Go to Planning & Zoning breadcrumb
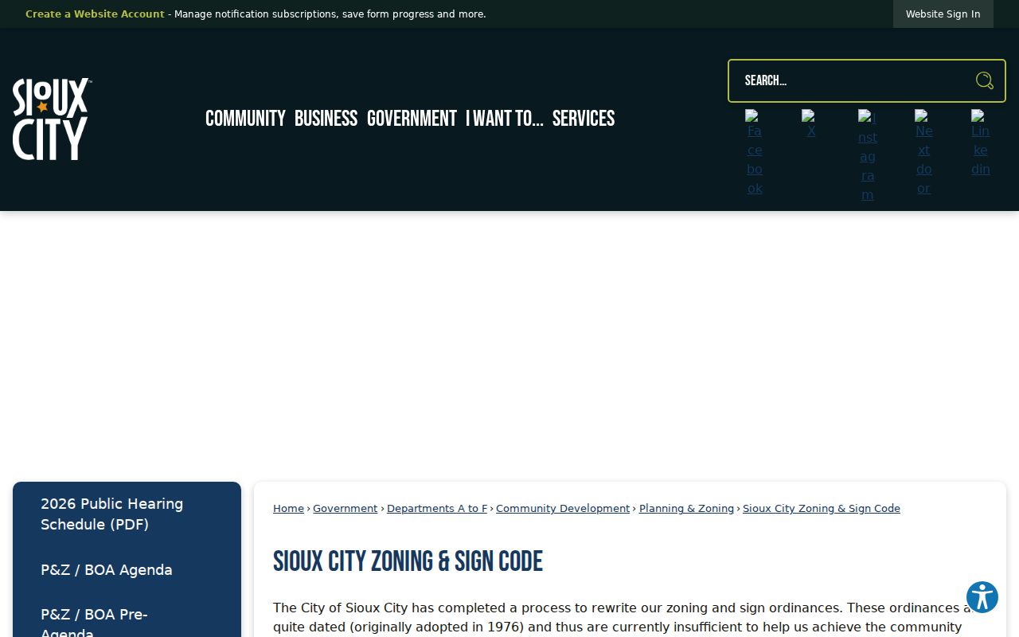The image size is (1019, 637). pos(686,509)
